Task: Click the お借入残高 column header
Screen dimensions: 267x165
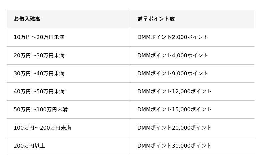Action: [x=27, y=19]
